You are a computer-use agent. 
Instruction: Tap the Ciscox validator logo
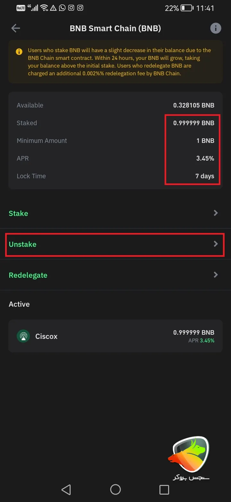[x=23, y=336]
